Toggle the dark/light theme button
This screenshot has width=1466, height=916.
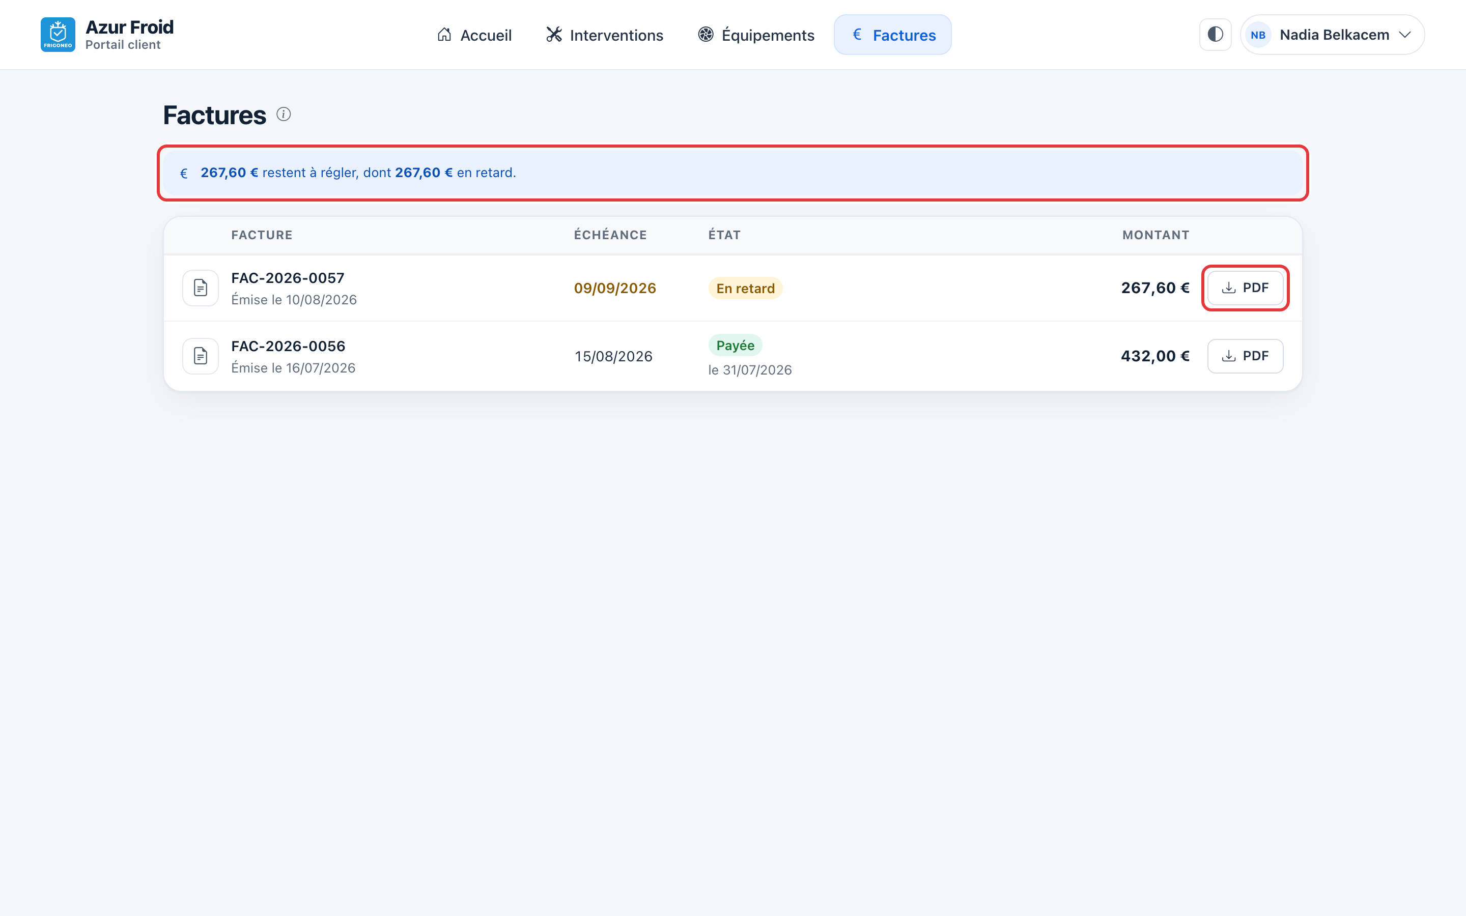click(1215, 35)
